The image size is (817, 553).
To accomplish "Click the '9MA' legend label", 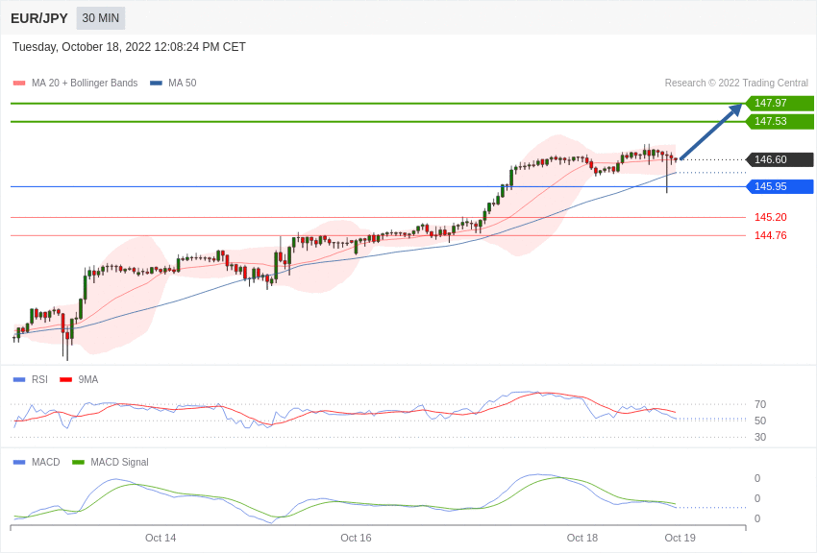I will click(88, 380).
